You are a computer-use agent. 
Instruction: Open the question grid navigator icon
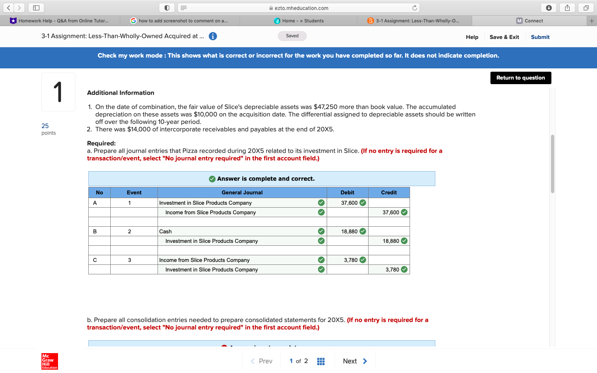321,361
